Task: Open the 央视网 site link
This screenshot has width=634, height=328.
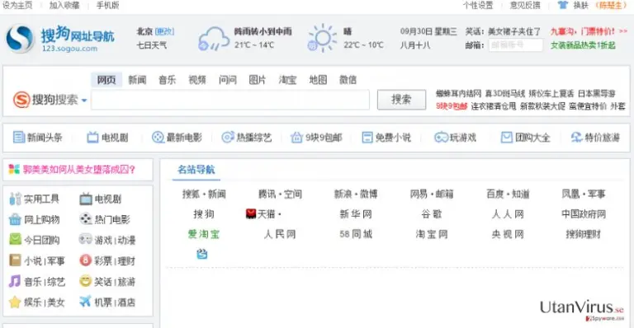Action: tap(508, 234)
